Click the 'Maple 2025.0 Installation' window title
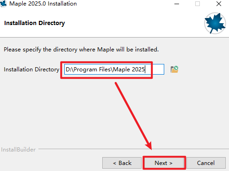This screenshot has width=229, height=171. coord(43,4)
